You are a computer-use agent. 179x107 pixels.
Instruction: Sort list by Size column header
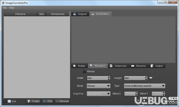(x=41, y=14)
